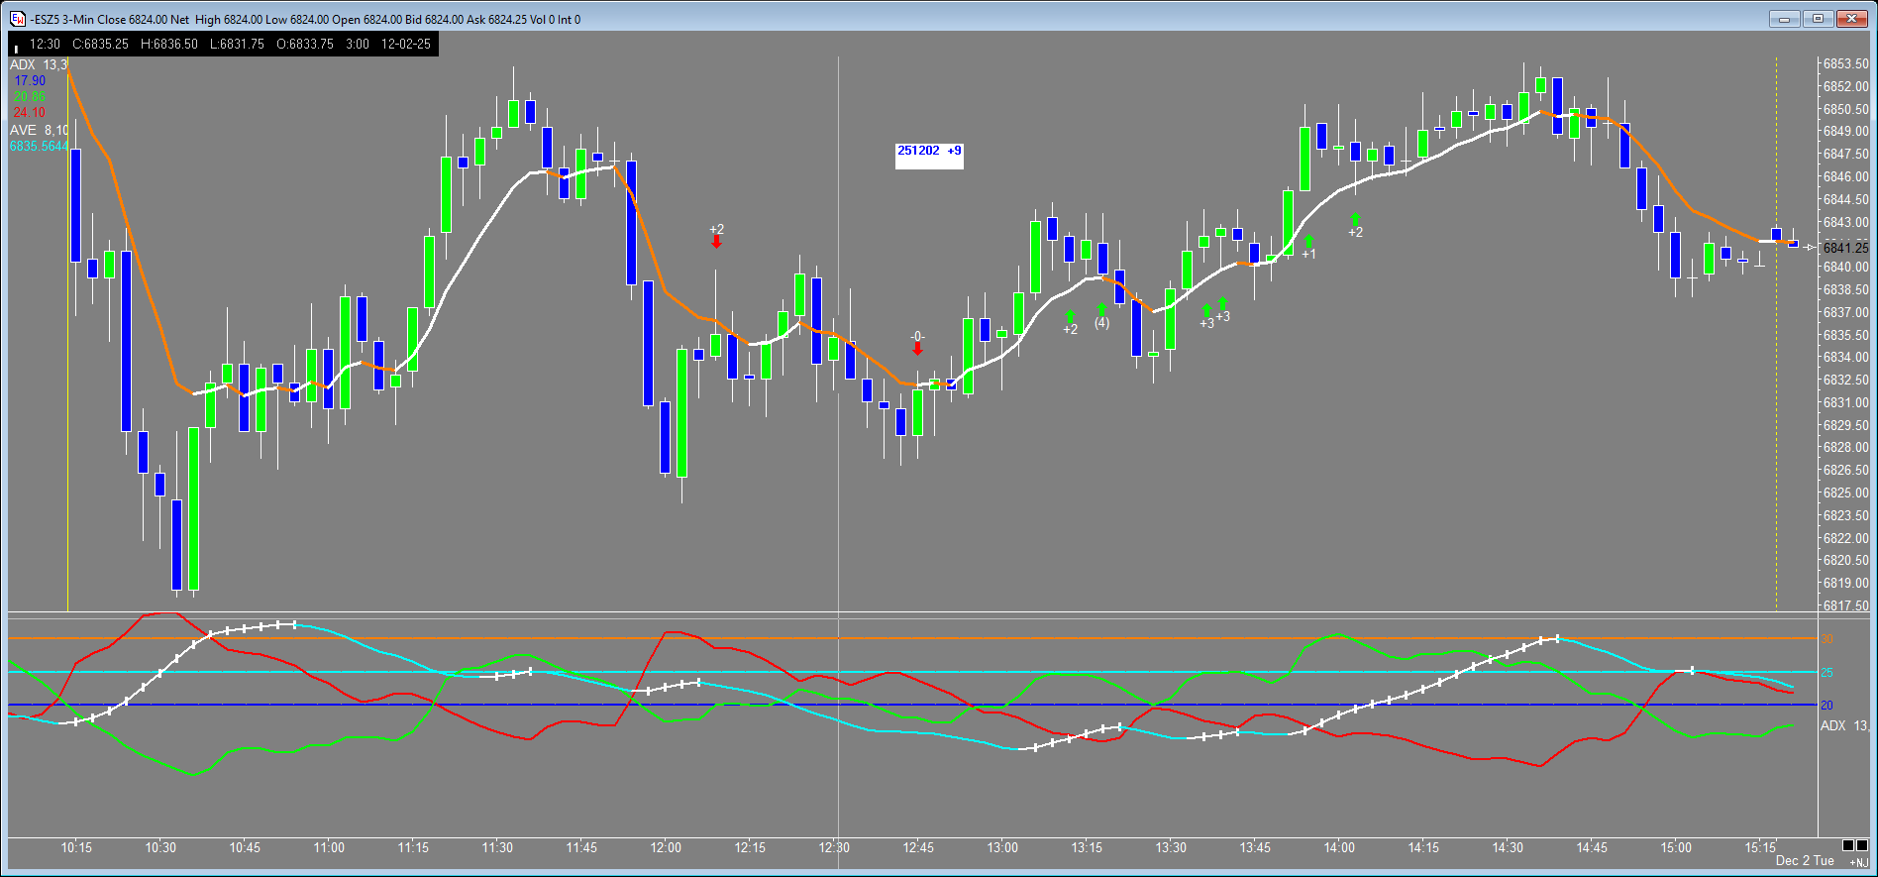Image resolution: width=1878 pixels, height=877 pixels.
Task: Minimize the chart window
Action: [1784, 19]
